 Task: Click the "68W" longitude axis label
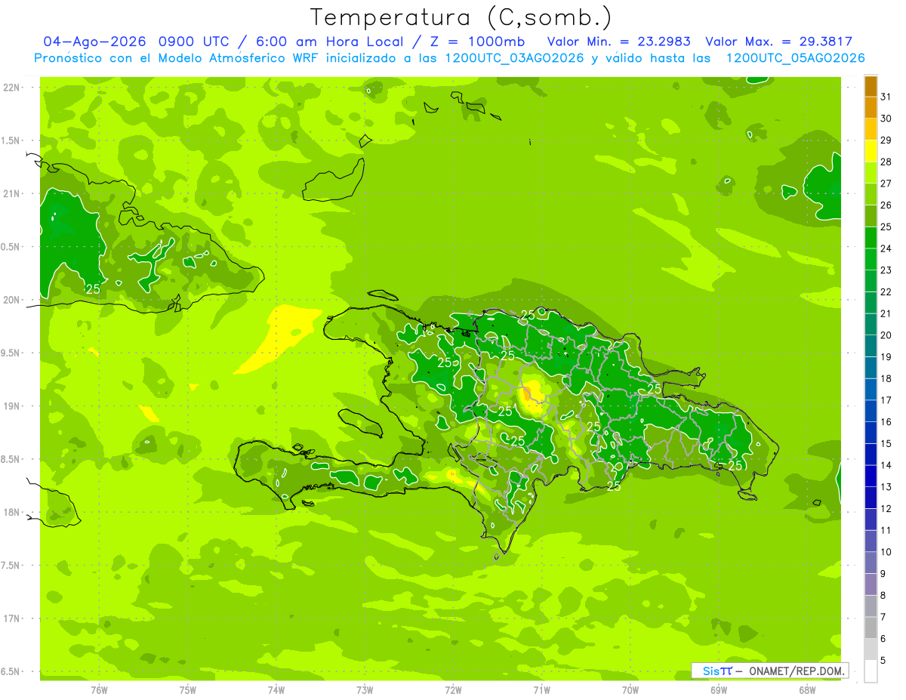point(807,689)
